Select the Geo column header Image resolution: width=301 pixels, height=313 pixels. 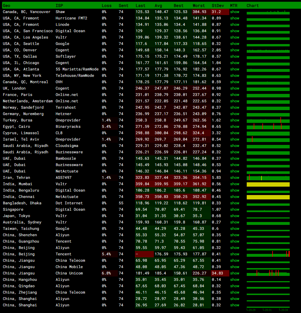point(6,6)
